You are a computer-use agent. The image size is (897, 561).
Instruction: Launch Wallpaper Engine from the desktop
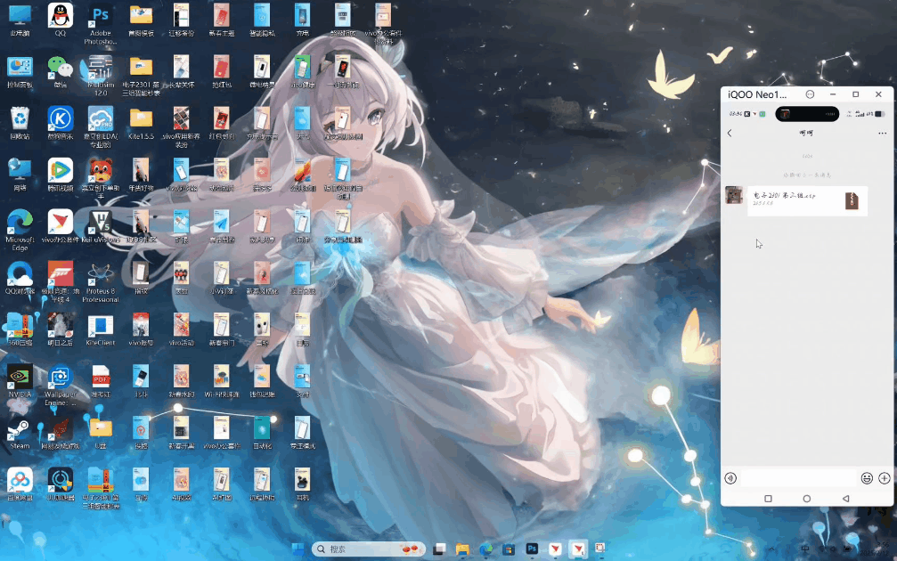[60, 377]
